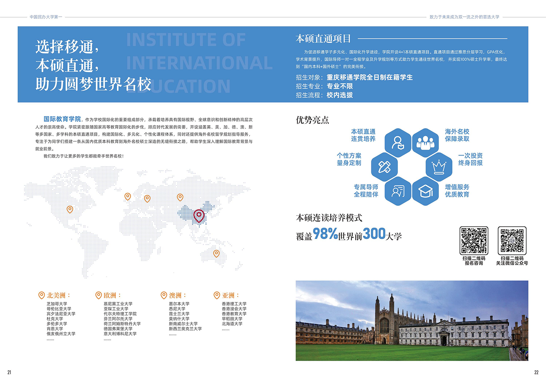Click the map pin on North America

70,209
